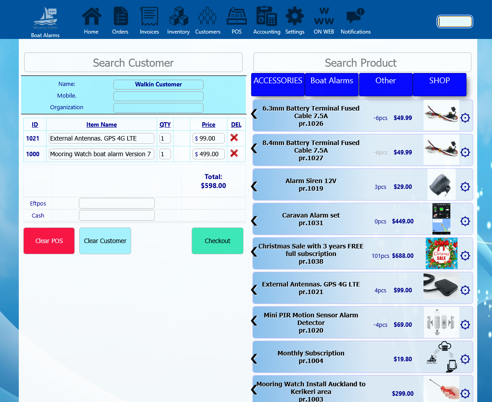Clear the POS with the red button
The width and height of the screenshot is (492, 402).
49,240
